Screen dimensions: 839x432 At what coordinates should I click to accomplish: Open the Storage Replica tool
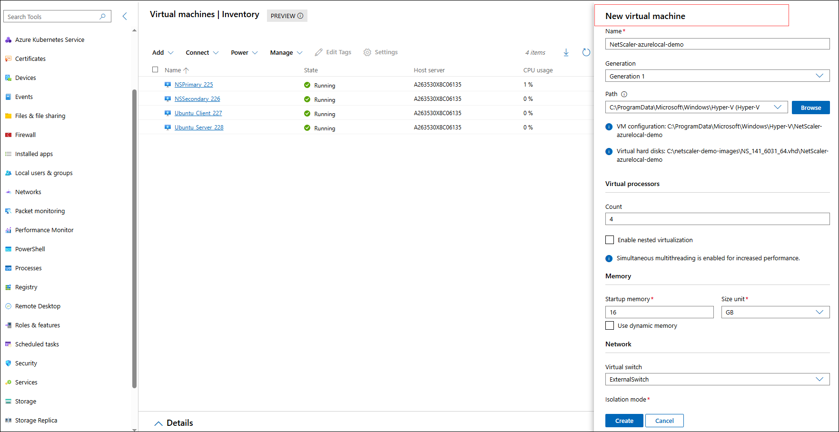[x=36, y=420]
